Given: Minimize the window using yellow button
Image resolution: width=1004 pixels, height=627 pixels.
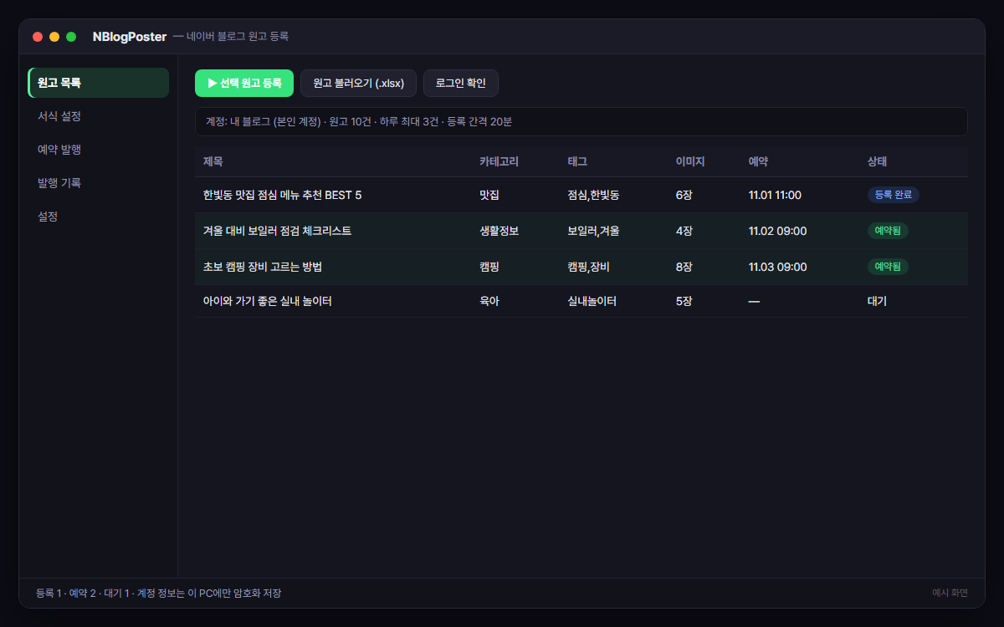Looking at the screenshot, I should pyautogui.click(x=54, y=37).
